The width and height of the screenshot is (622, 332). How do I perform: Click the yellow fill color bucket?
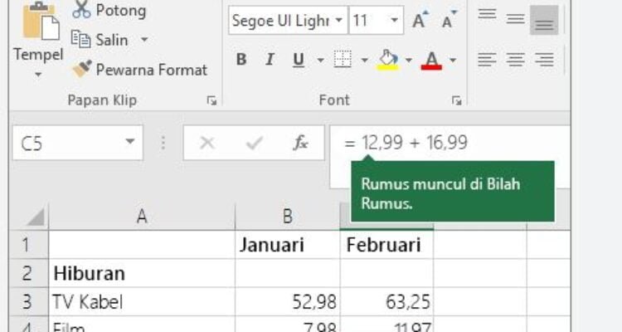point(386,60)
